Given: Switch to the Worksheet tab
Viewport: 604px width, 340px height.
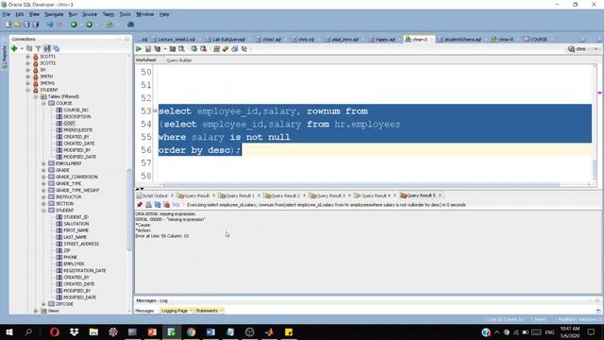Looking at the screenshot, I should tap(146, 60).
